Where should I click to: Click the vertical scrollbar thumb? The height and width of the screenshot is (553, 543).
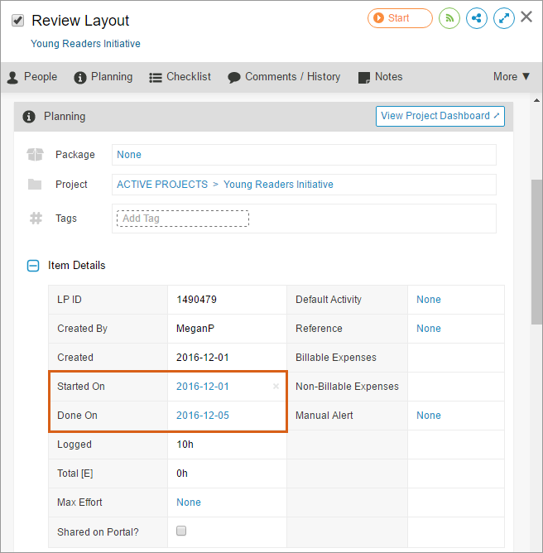[536, 248]
